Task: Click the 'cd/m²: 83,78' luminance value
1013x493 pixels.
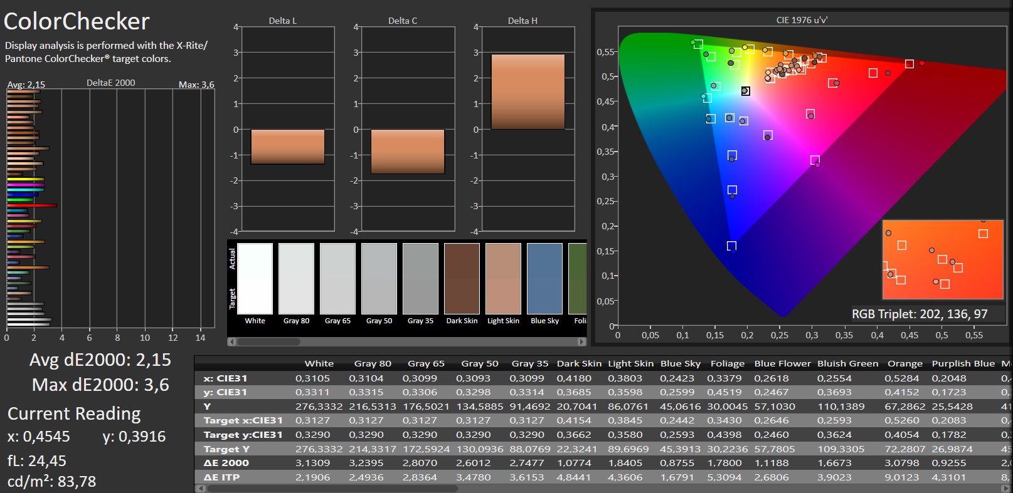Action: [x=52, y=481]
